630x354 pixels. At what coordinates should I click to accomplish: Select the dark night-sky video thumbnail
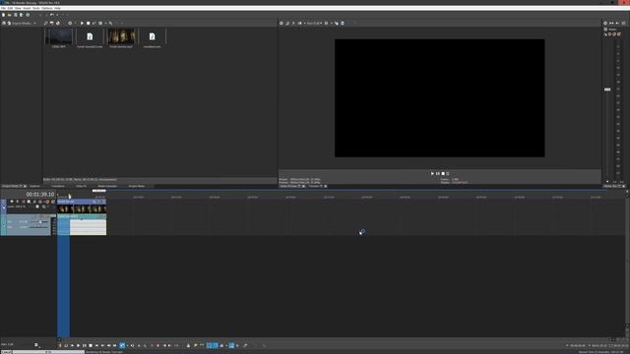59,37
